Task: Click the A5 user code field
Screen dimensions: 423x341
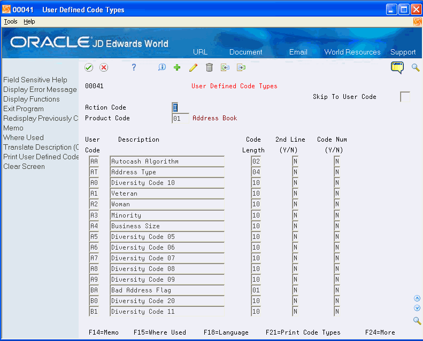Action: click(x=94, y=237)
